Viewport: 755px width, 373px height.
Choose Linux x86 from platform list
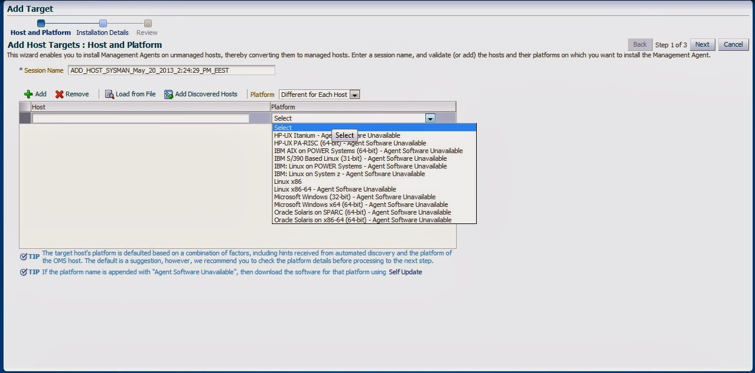click(288, 181)
